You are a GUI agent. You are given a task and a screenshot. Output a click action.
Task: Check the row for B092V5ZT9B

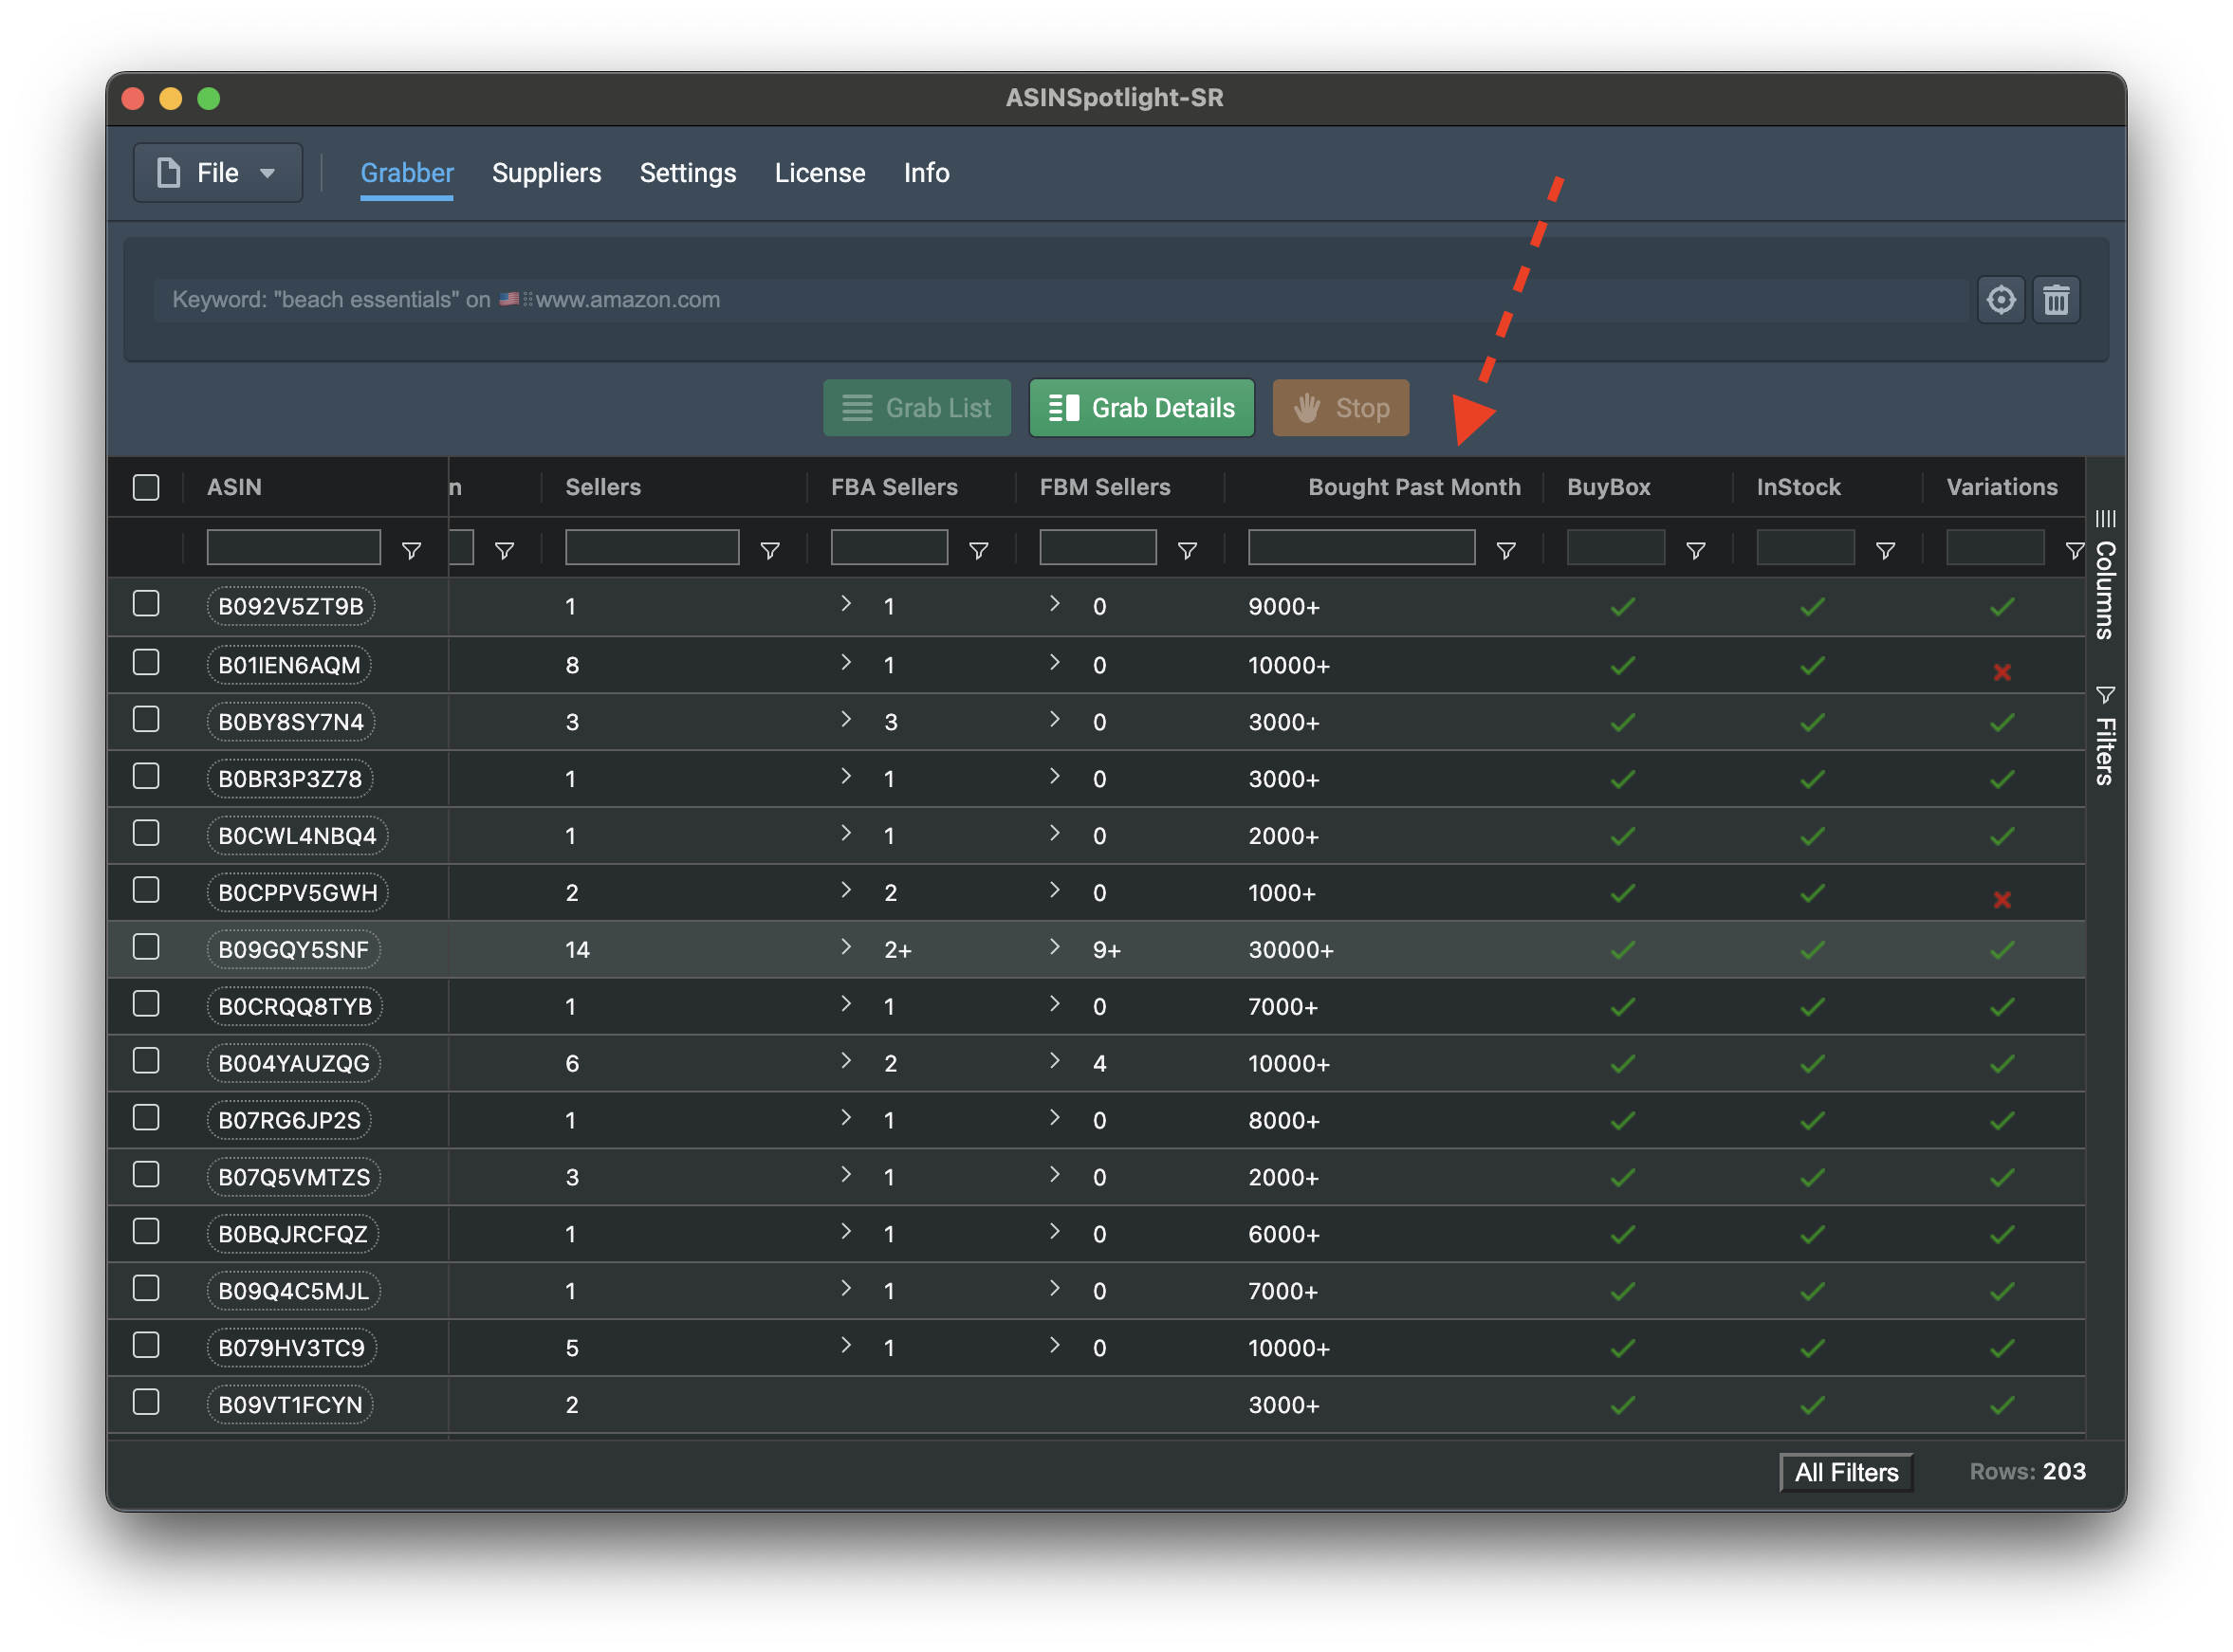pyautogui.click(x=146, y=604)
